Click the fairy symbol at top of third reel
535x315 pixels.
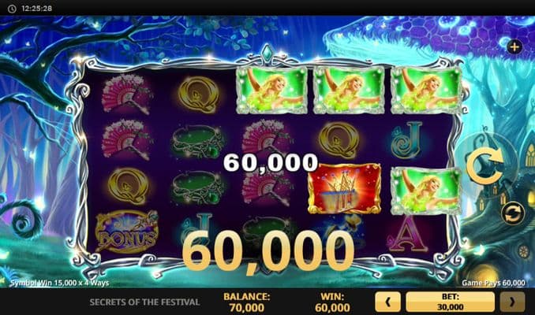point(272,91)
